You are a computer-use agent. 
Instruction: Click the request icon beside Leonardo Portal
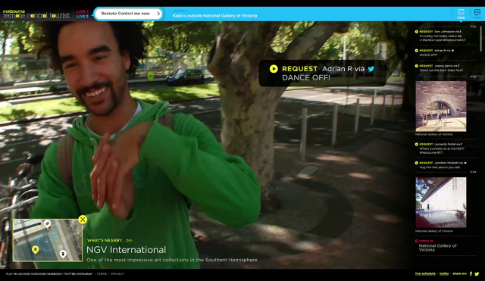click(416, 144)
